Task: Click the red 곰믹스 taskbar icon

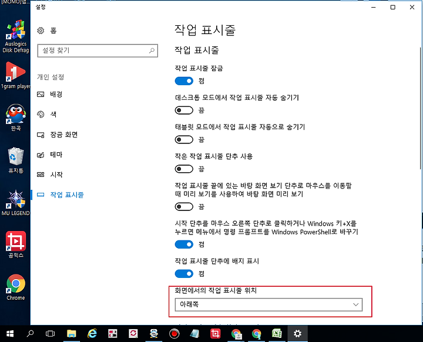Action: 215,334
